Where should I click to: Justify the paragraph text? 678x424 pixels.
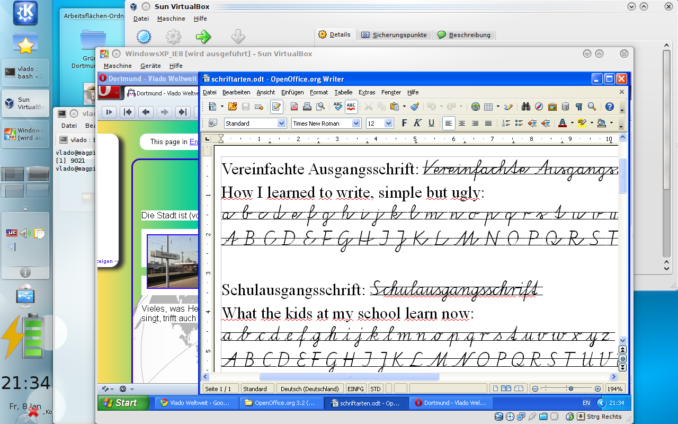[488, 123]
